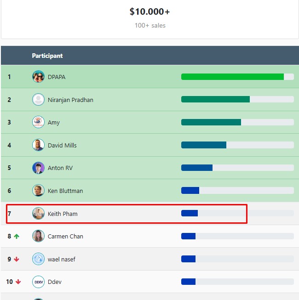This screenshot has height=300, width=299.
Task: Click DPAPA's profile avatar
Action: (x=38, y=77)
